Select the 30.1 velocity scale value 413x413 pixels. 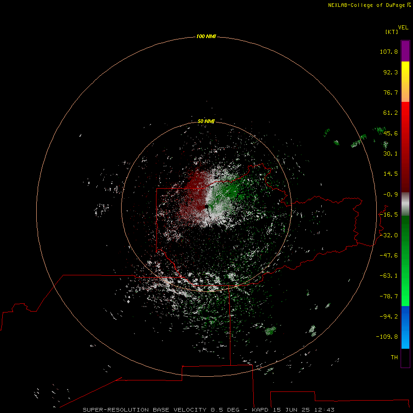click(x=391, y=154)
